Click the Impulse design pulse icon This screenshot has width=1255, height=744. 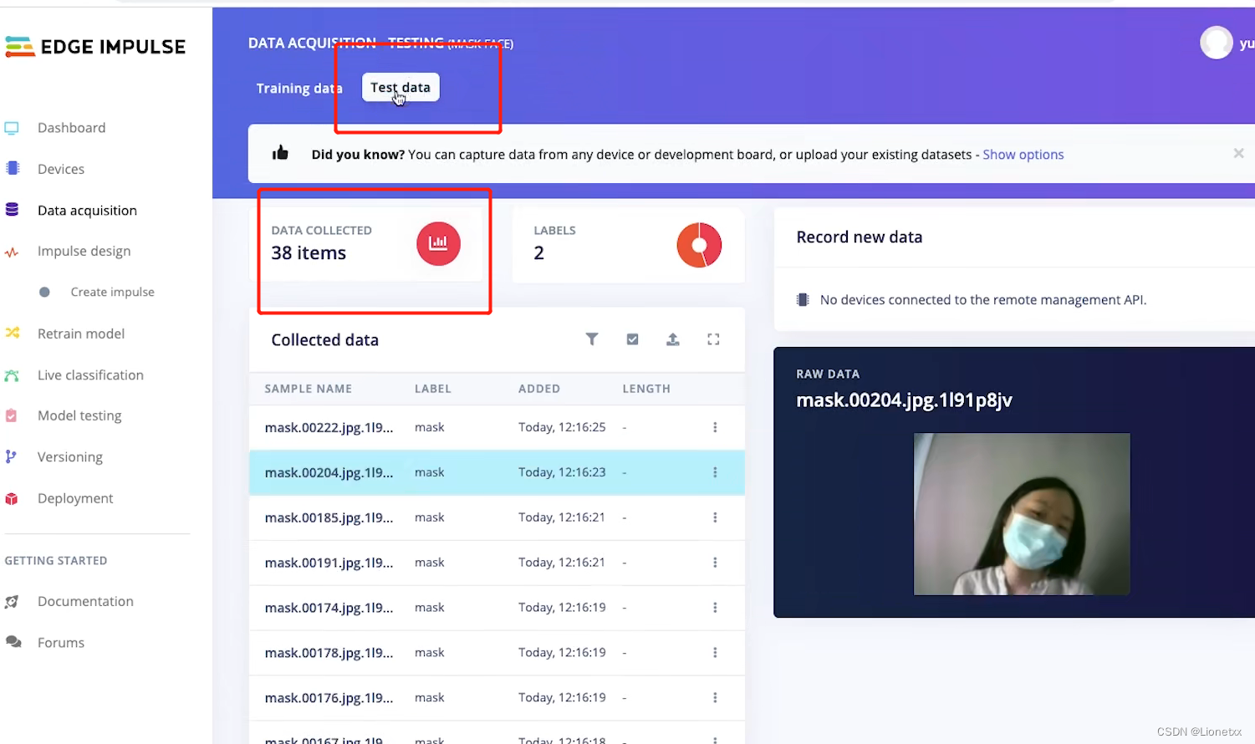(x=12, y=252)
